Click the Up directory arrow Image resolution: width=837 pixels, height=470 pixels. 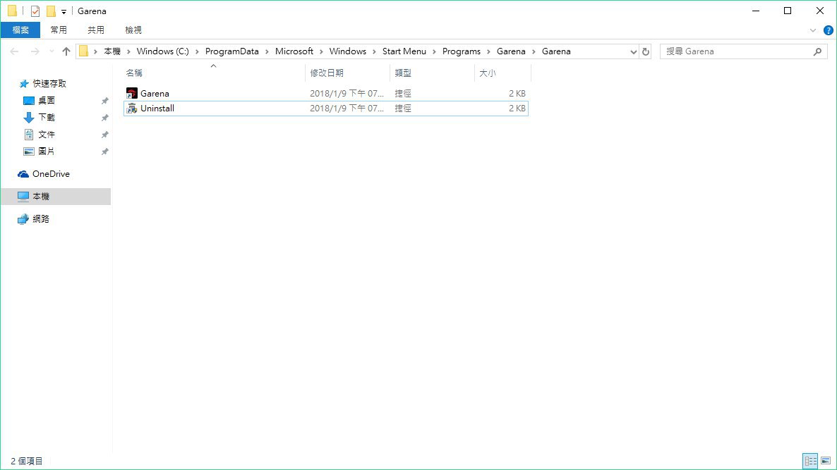66,51
